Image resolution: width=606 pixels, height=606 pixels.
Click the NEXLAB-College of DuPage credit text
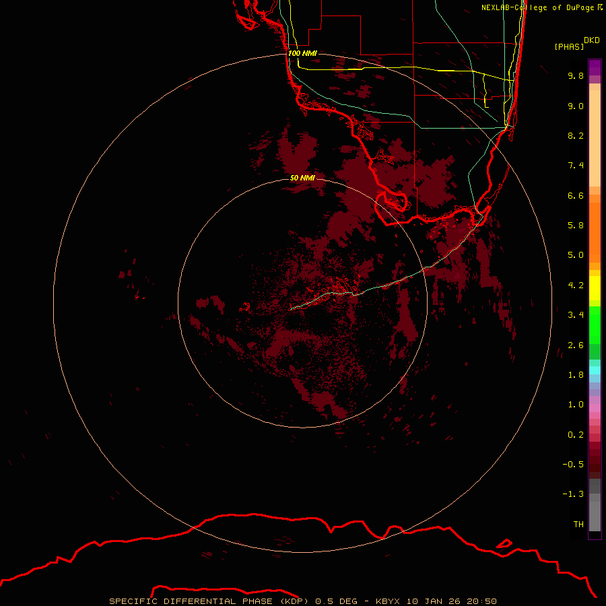(541, 7)
